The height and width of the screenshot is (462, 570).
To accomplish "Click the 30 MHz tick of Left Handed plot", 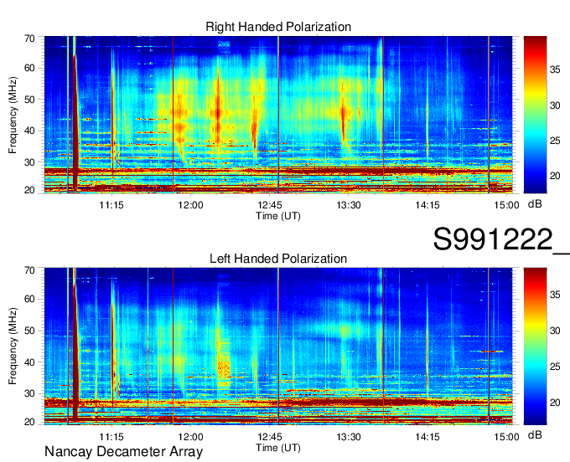I will pyautogui.click(x=29, y=393).
